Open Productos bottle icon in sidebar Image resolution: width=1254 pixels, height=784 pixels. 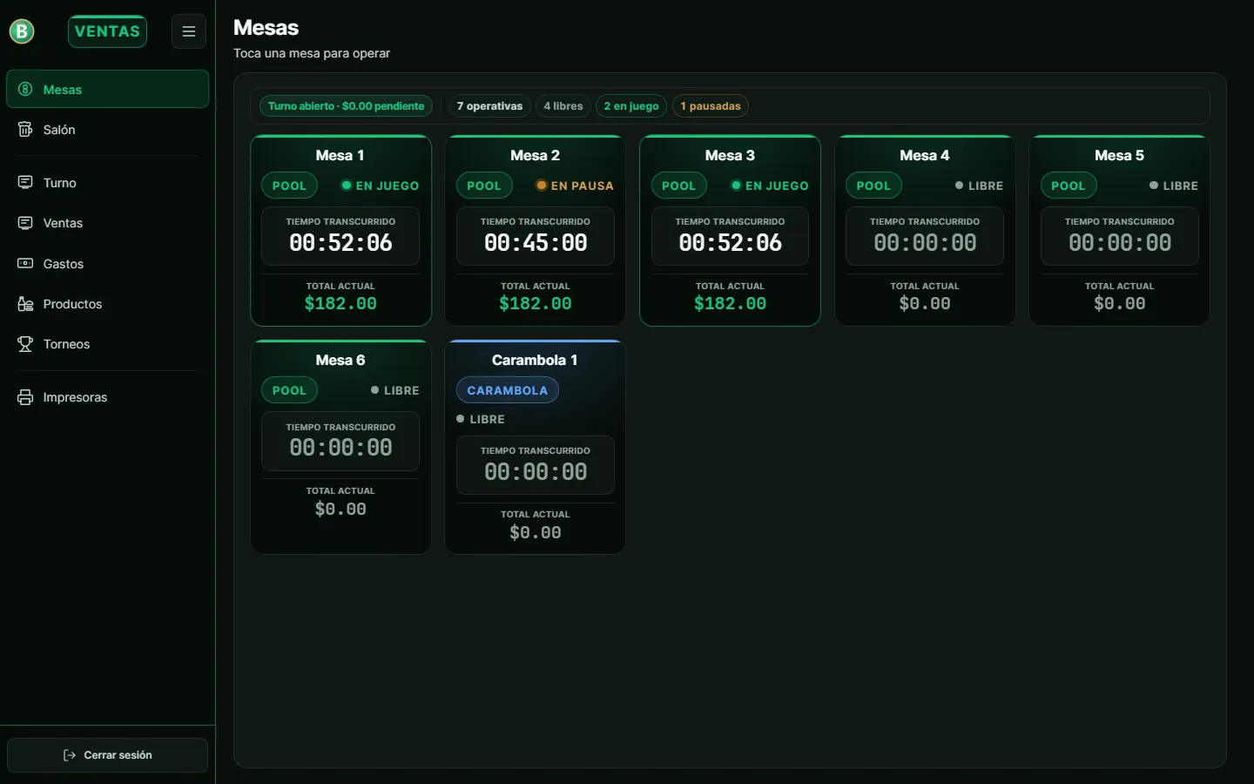pyautogui.click(x=25, y=303)
